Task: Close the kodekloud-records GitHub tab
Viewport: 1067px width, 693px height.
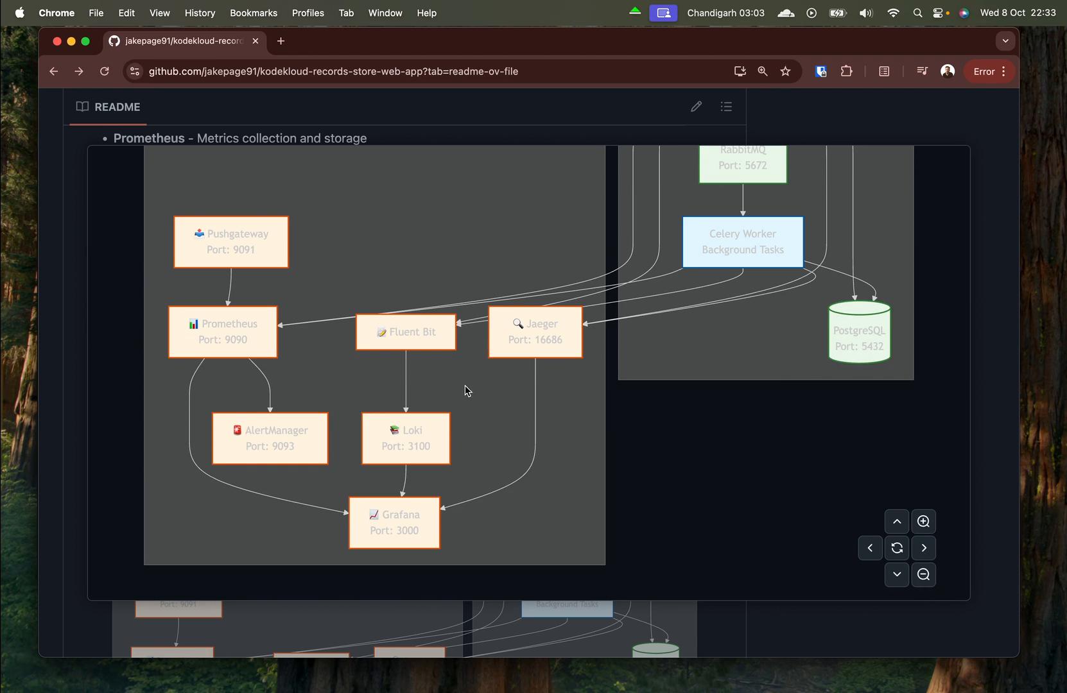Action: coord(256,41)
